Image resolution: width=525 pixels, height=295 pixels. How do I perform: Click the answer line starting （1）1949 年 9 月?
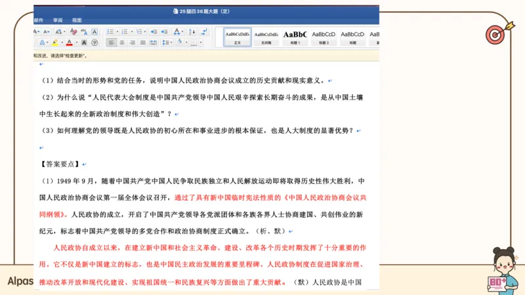(x=202, y=181)
